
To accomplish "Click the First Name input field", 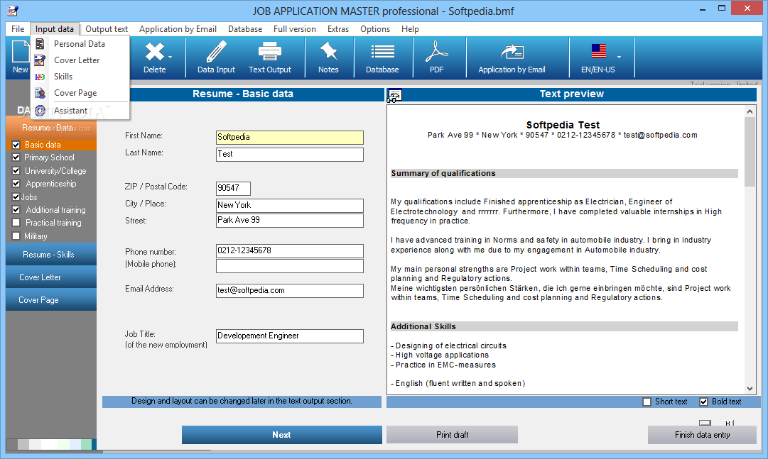I will (x=289, y=138).
